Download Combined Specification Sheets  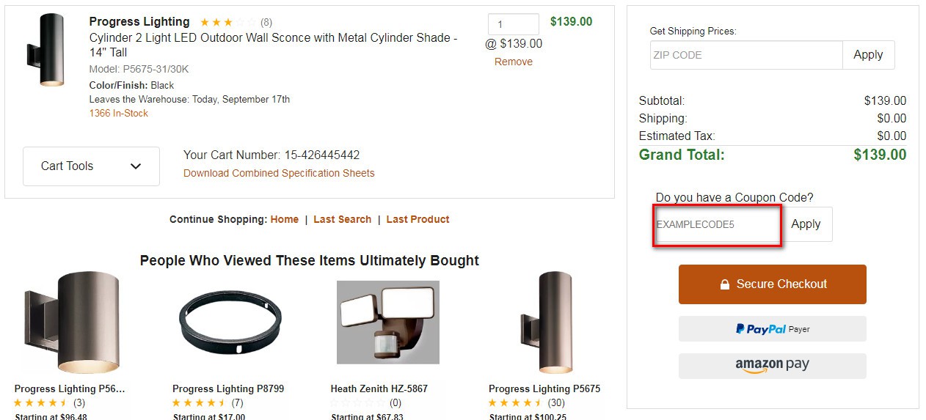[x=279, y=174]
